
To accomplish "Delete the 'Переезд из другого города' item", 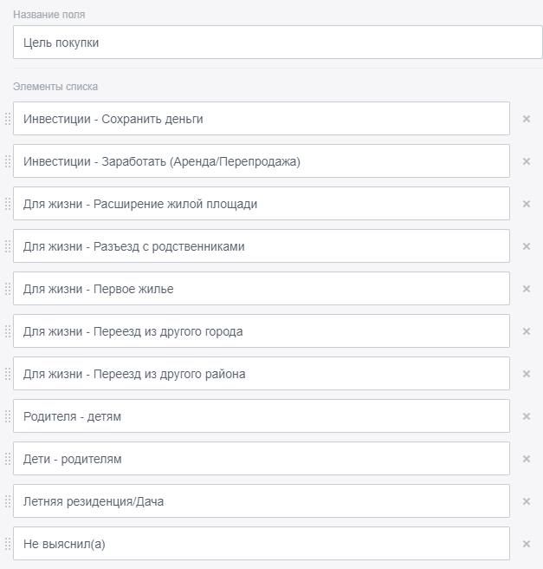I will [527, 331].
